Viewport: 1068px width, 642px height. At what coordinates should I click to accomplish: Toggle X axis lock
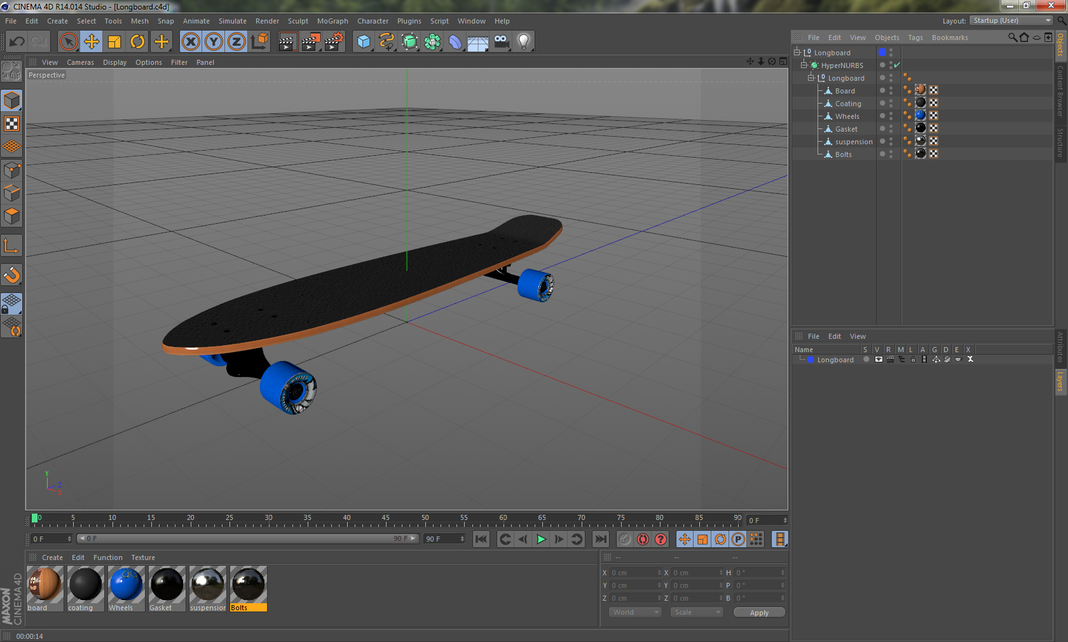(190, 42)
